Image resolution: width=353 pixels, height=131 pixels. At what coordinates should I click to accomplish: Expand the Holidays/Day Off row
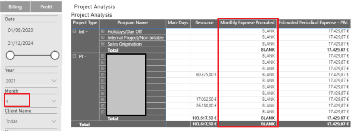pyautogui.click(x=103, y=31)
